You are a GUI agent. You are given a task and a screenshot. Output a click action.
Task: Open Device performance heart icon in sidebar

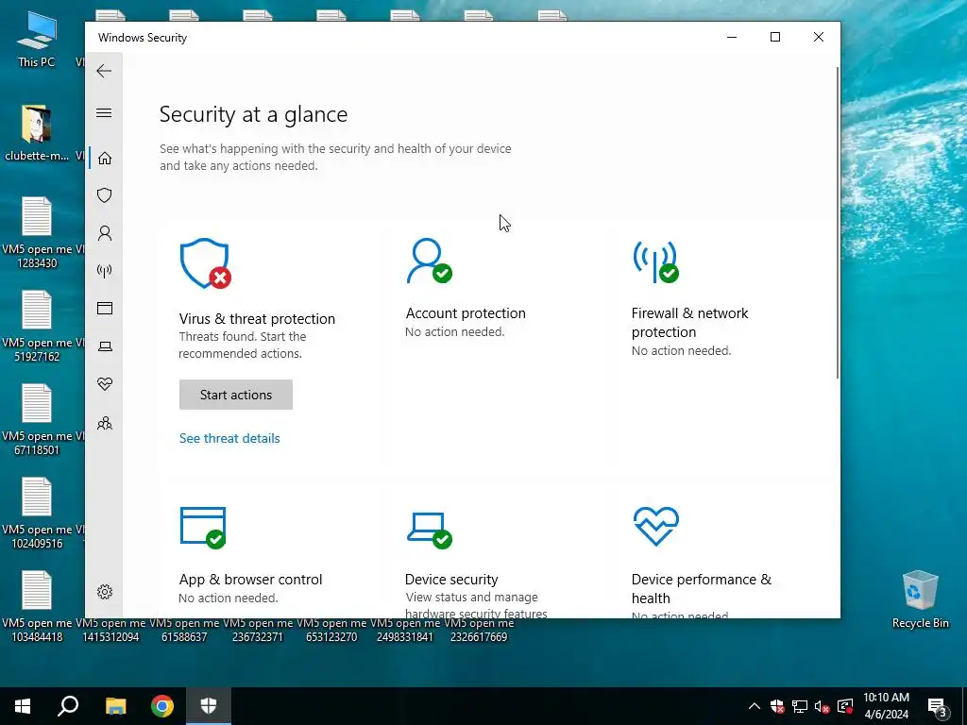105,384
